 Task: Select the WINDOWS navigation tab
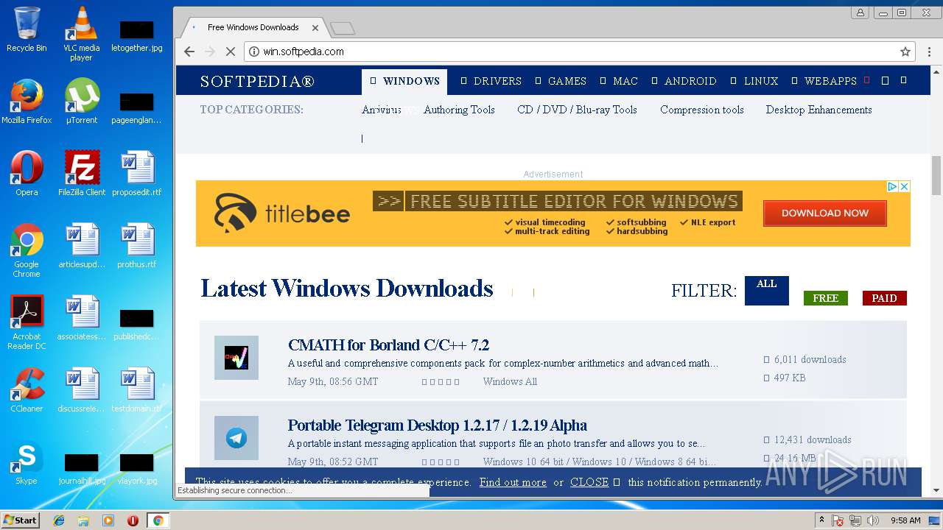[x=404, y=81]
